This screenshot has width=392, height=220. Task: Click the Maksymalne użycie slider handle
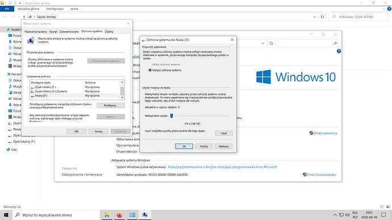point(172,116)
